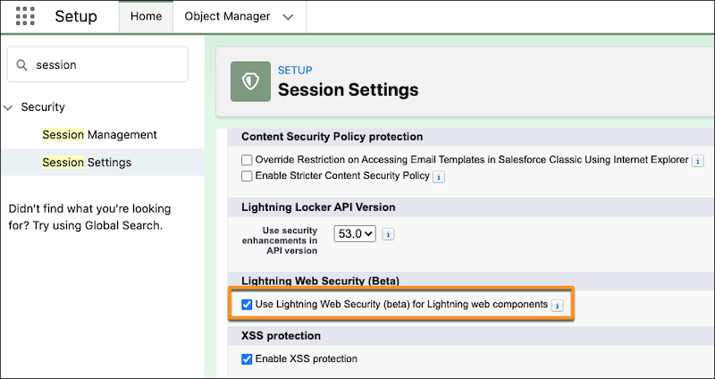Click the Lightning Web Security (Beta) heading
715x379 pixels.
tap(320, 282)
